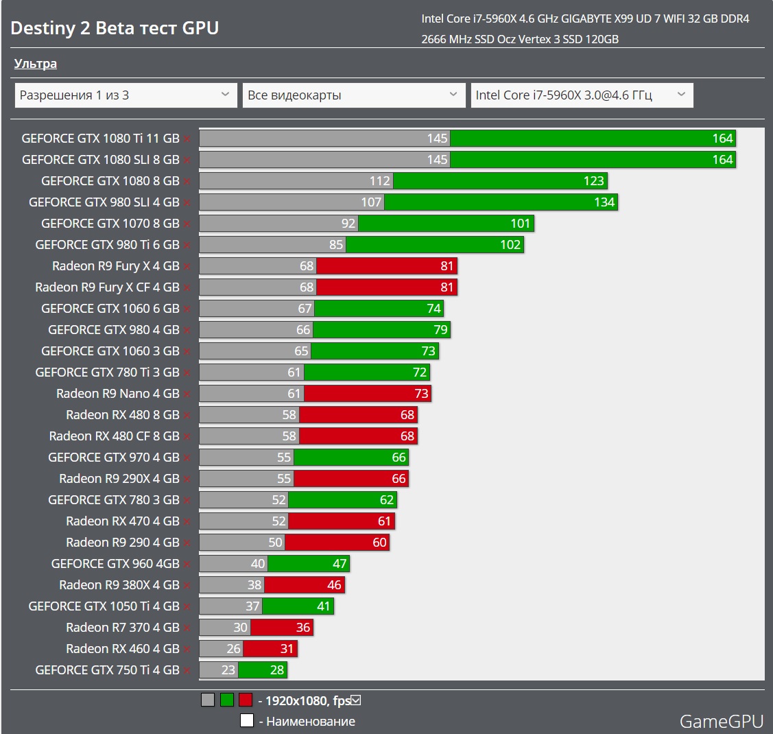Click red X next to Radeon R9 Nano
773x734 pixels.
tap(187, 394)
